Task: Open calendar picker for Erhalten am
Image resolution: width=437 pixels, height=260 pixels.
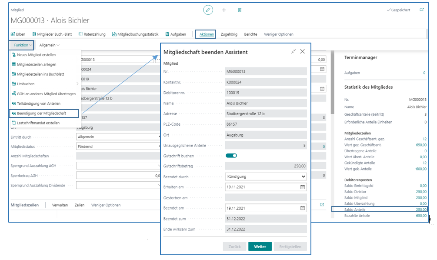Action: click(303, 187)
